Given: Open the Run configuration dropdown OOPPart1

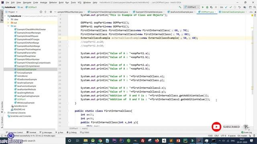Looking at the screenshot, I should pyautogui.click(x=192, y=7).
